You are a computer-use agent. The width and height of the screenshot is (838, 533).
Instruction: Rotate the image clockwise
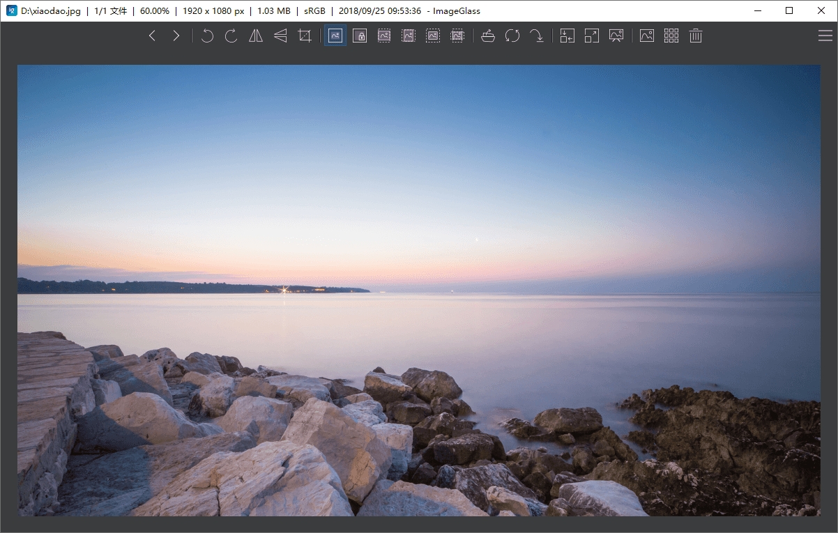(x=231, y=36)
